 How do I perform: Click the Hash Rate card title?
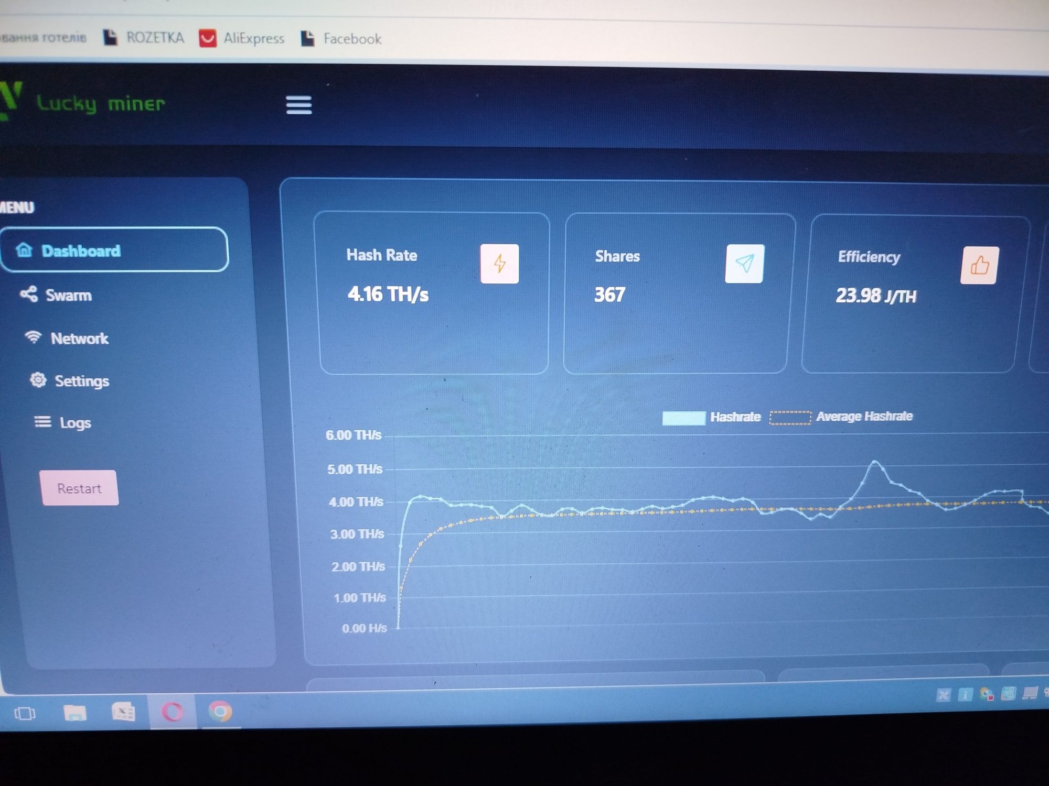[x=382, y=255]
